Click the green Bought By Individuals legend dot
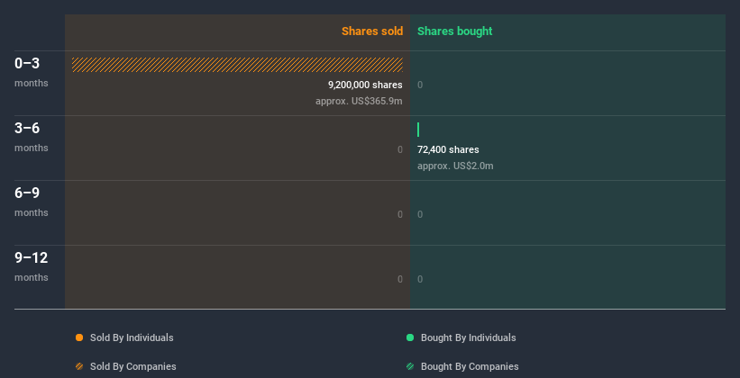The width and height of the screenshot is (740, 378). click(x=410, y=337)
